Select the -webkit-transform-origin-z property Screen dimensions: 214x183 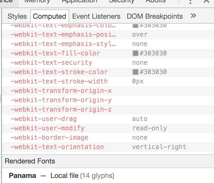coord(61,109)
